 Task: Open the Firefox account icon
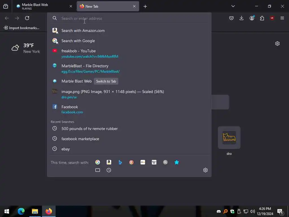pyautogui.click(x=252, y=18)
